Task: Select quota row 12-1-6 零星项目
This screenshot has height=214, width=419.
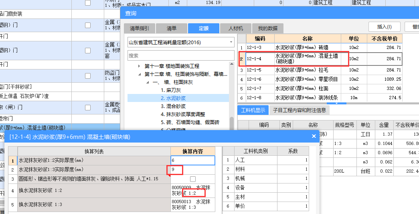Action: coord(320,79)
